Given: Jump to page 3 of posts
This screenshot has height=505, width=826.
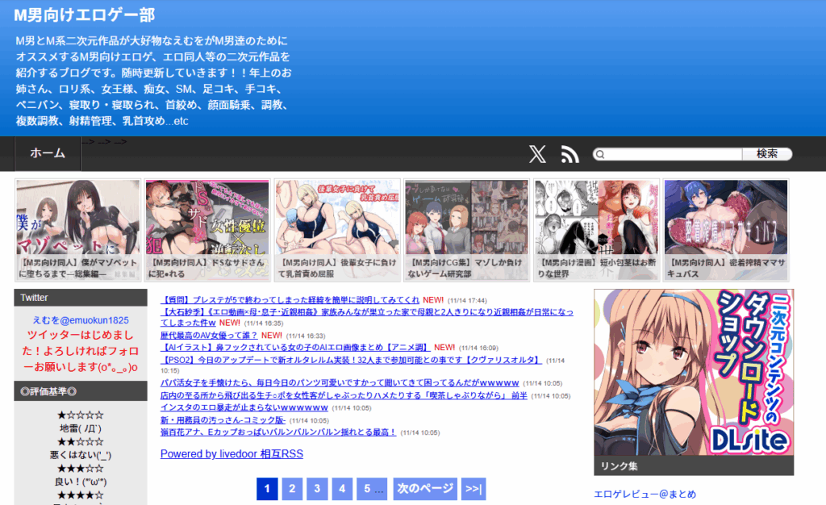Looking at the screenshot, I should 317,489.
